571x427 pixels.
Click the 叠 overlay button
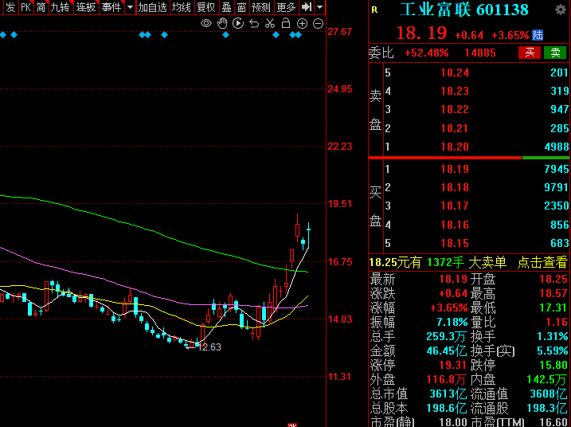click(226, 7)
